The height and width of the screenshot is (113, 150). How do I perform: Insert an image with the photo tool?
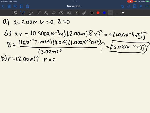69,13
